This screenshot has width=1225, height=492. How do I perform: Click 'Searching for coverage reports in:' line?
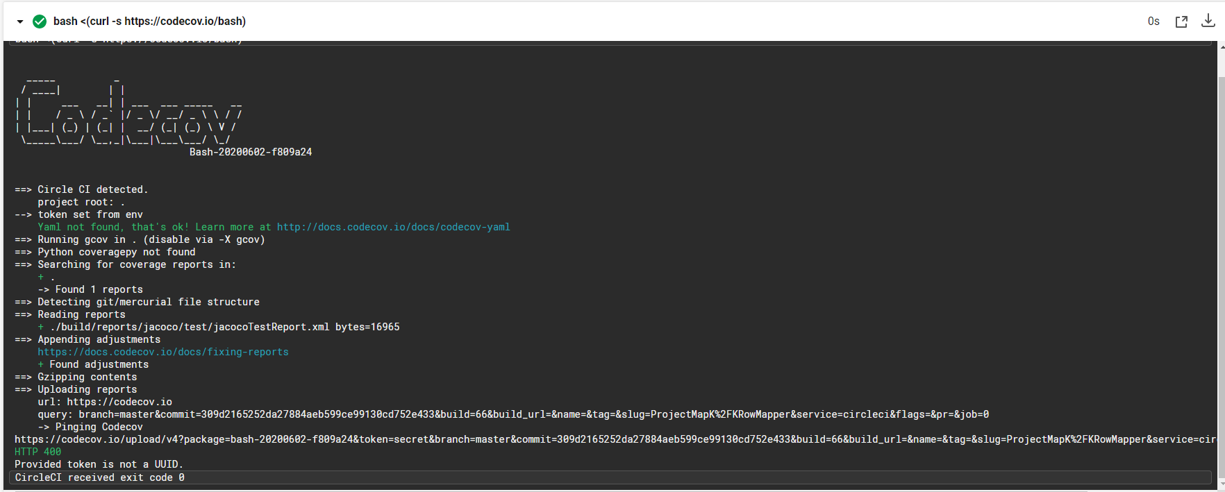[125, 264]
